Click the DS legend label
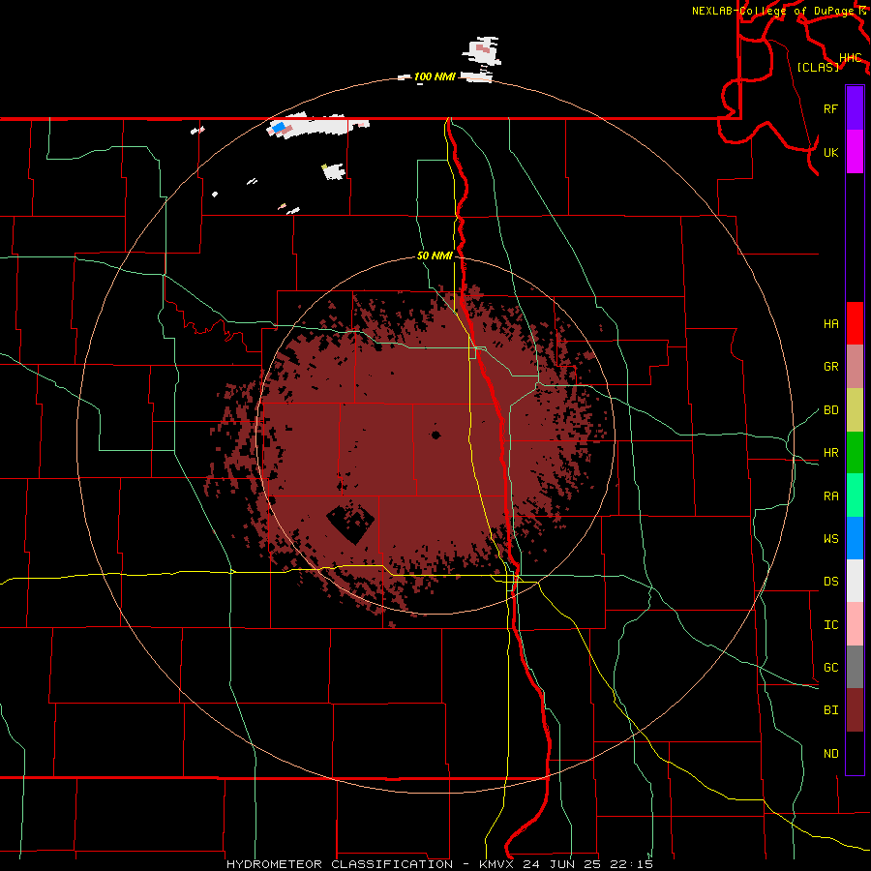The width and height of the screenshot is (871, 871). [830, 581]
